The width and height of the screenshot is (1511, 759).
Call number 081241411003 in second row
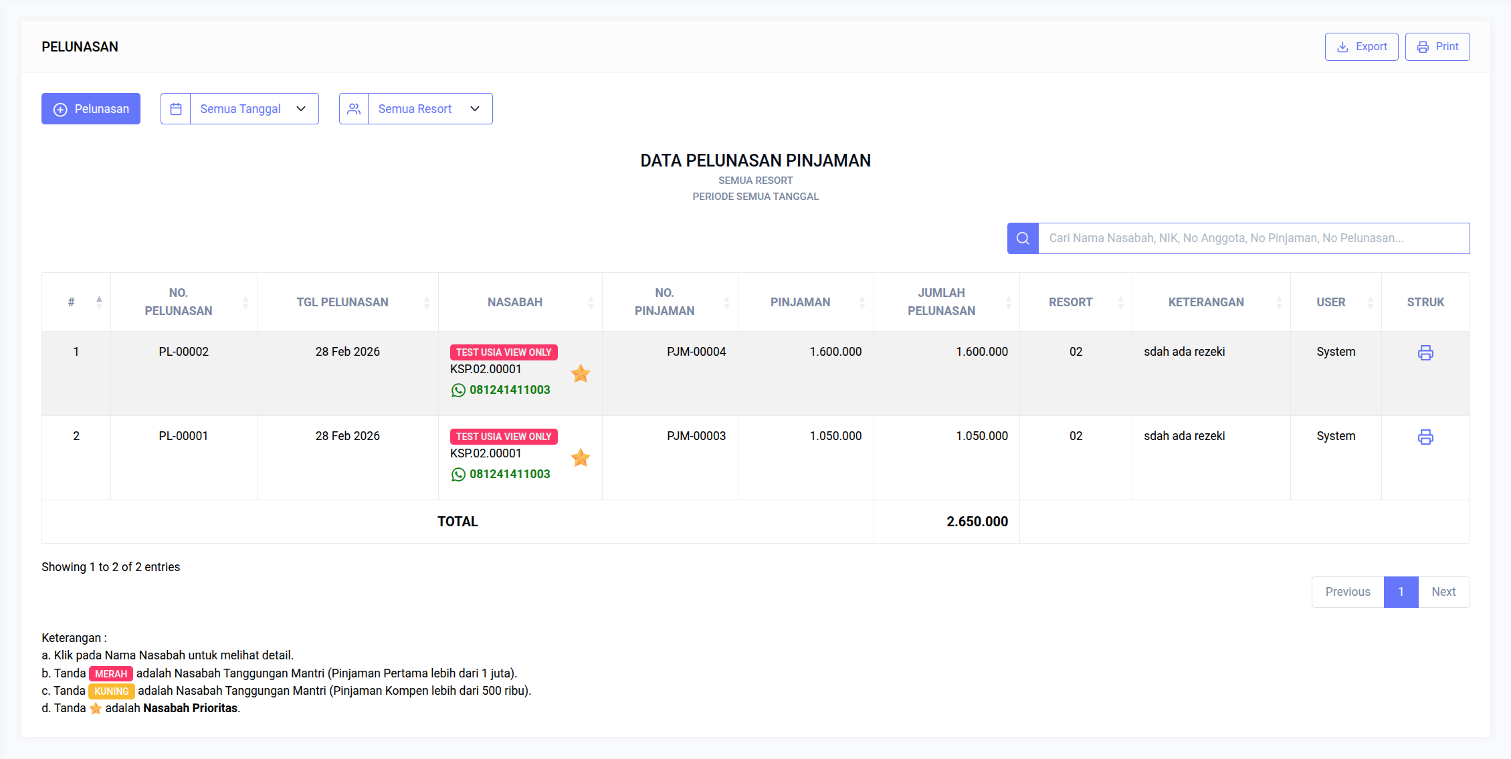click(510, 473)
